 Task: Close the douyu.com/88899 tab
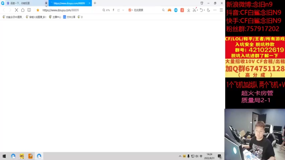coord(89,3)
